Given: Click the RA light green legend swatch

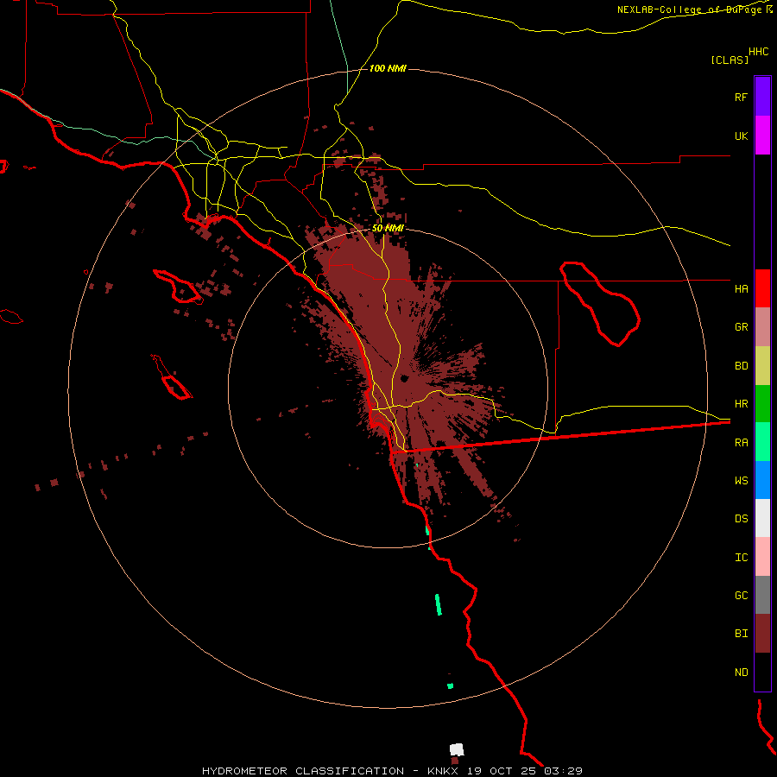Looking at the screenshot, I should click(762, 442).
